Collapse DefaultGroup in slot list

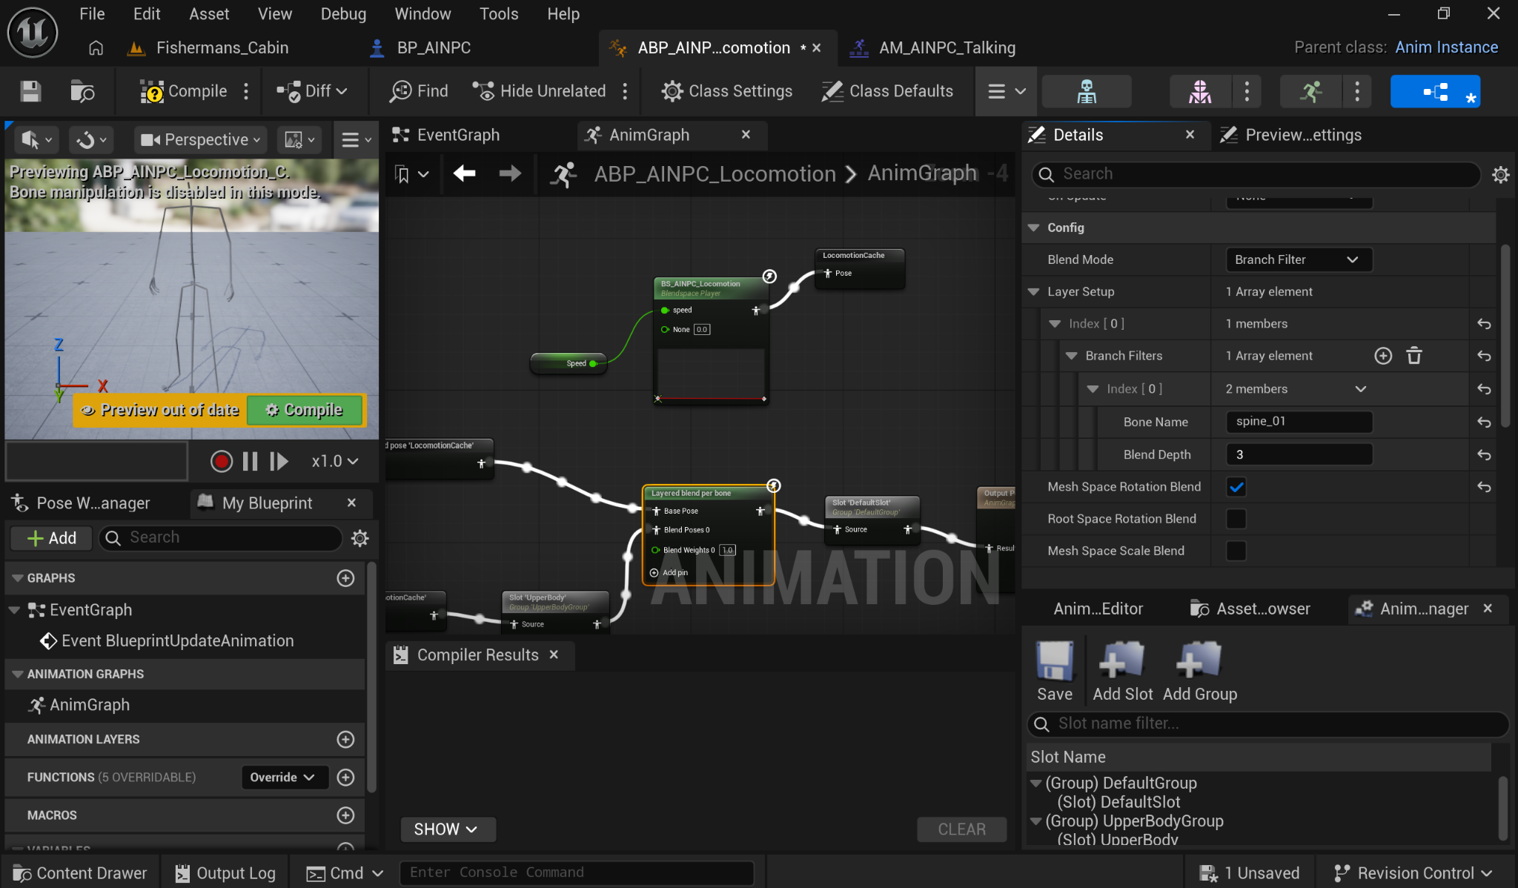click(x=1036, y=783)
